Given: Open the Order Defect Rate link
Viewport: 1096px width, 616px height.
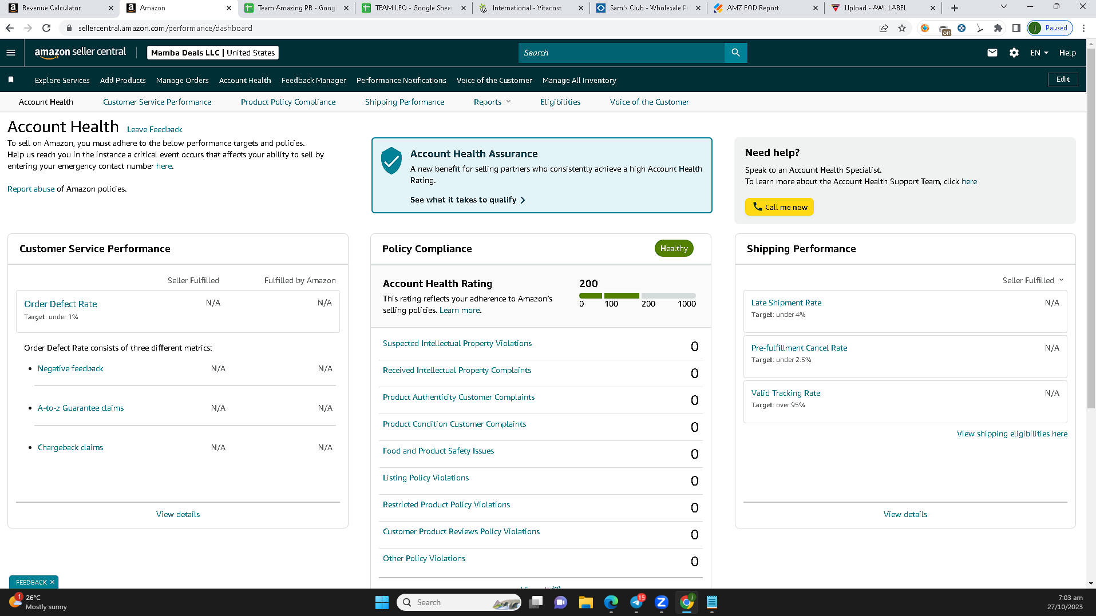Looking at the screenshot, I should (61, 304).
